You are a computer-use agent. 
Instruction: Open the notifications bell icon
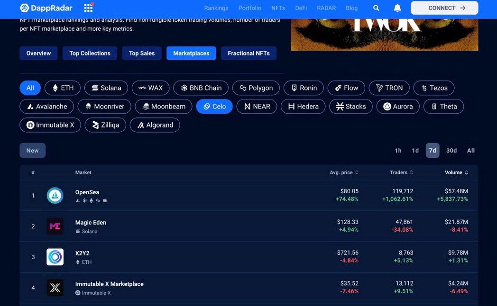[397, 8]
